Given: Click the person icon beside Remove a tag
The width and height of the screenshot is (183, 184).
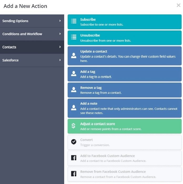Looking at the screenshot, I should [74, 90].
